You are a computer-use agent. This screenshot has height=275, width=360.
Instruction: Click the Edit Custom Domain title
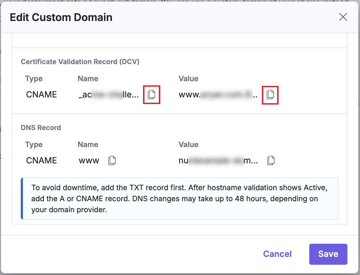pos(61,17)
